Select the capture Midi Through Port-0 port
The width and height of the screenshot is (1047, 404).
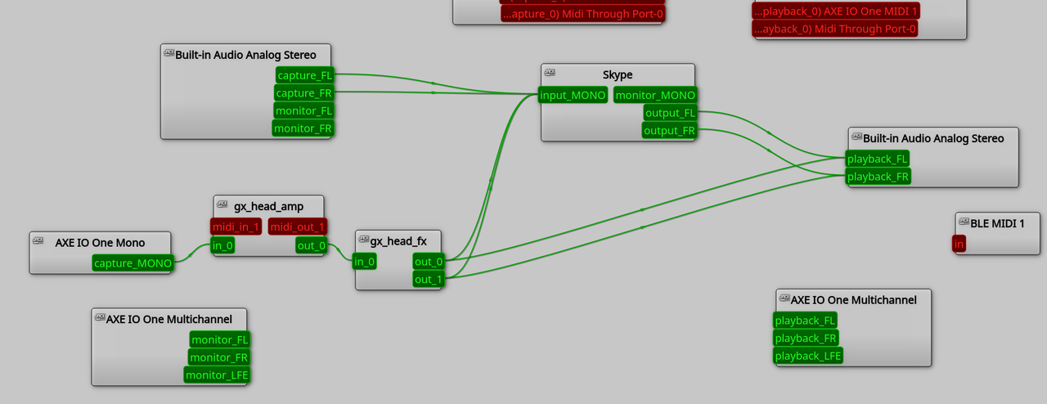point(583,13)
